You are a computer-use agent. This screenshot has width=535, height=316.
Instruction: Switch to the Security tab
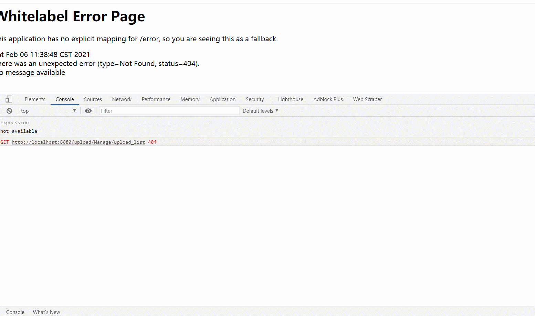[x=255, y=99]
